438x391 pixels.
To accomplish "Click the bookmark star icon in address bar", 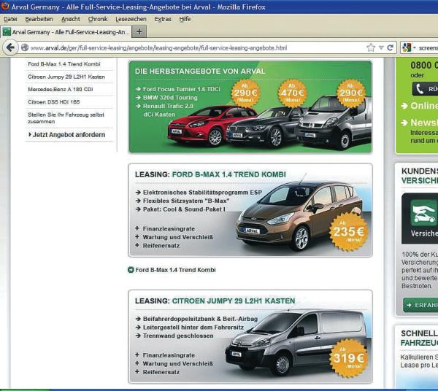I will 371,47.
